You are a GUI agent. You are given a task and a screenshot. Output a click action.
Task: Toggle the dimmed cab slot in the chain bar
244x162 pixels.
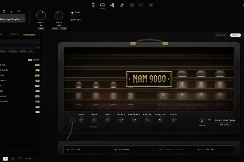click(170, 149)
